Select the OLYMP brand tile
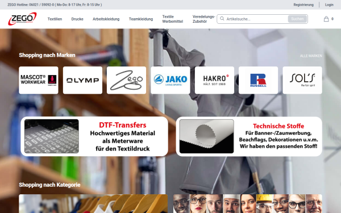 [82, 80]
